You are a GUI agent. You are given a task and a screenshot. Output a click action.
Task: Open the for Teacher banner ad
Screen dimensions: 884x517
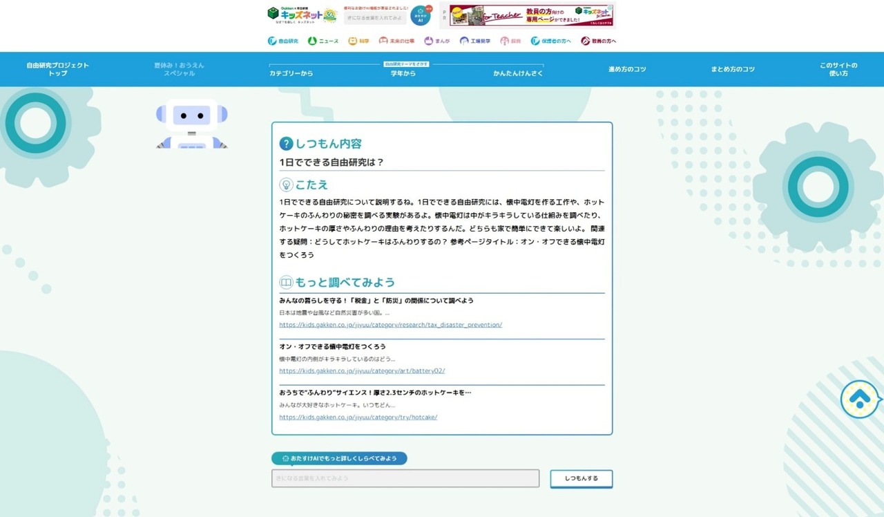pyautogui.click(x=532, y=15)
